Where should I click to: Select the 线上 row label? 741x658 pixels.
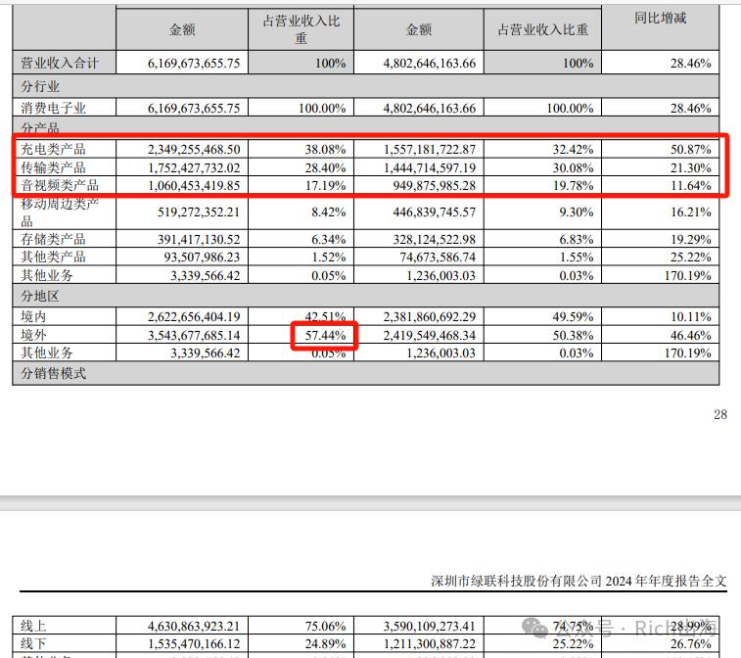[x=33, y=627]
